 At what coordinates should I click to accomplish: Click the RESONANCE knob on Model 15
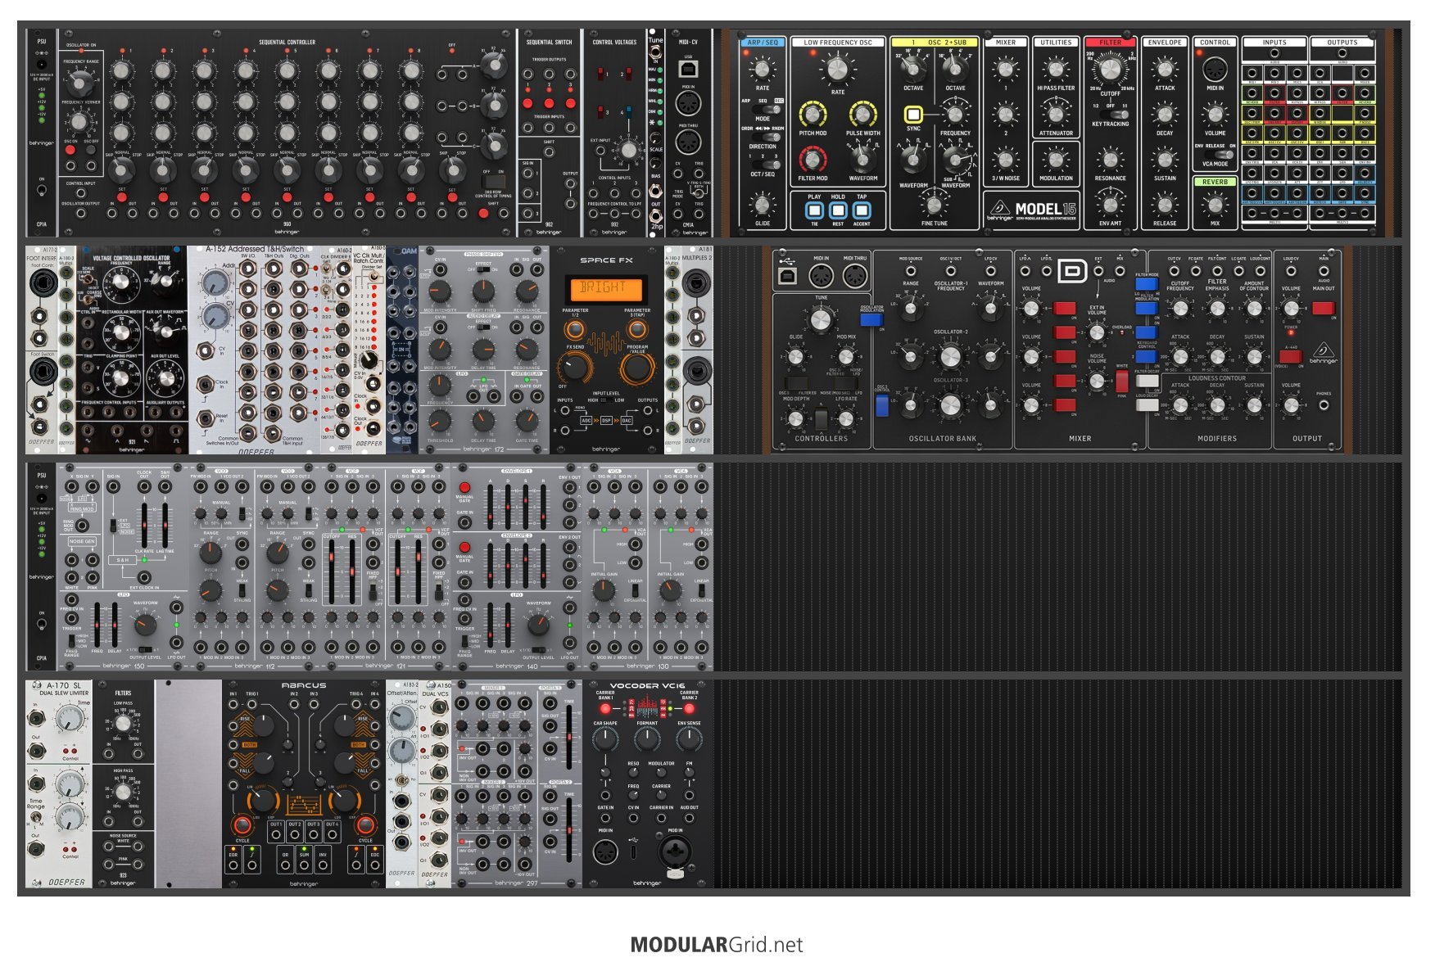pos(1110,160)
